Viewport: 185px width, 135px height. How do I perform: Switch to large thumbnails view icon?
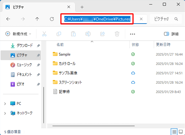pyautogui.click(x=181, y=132)
